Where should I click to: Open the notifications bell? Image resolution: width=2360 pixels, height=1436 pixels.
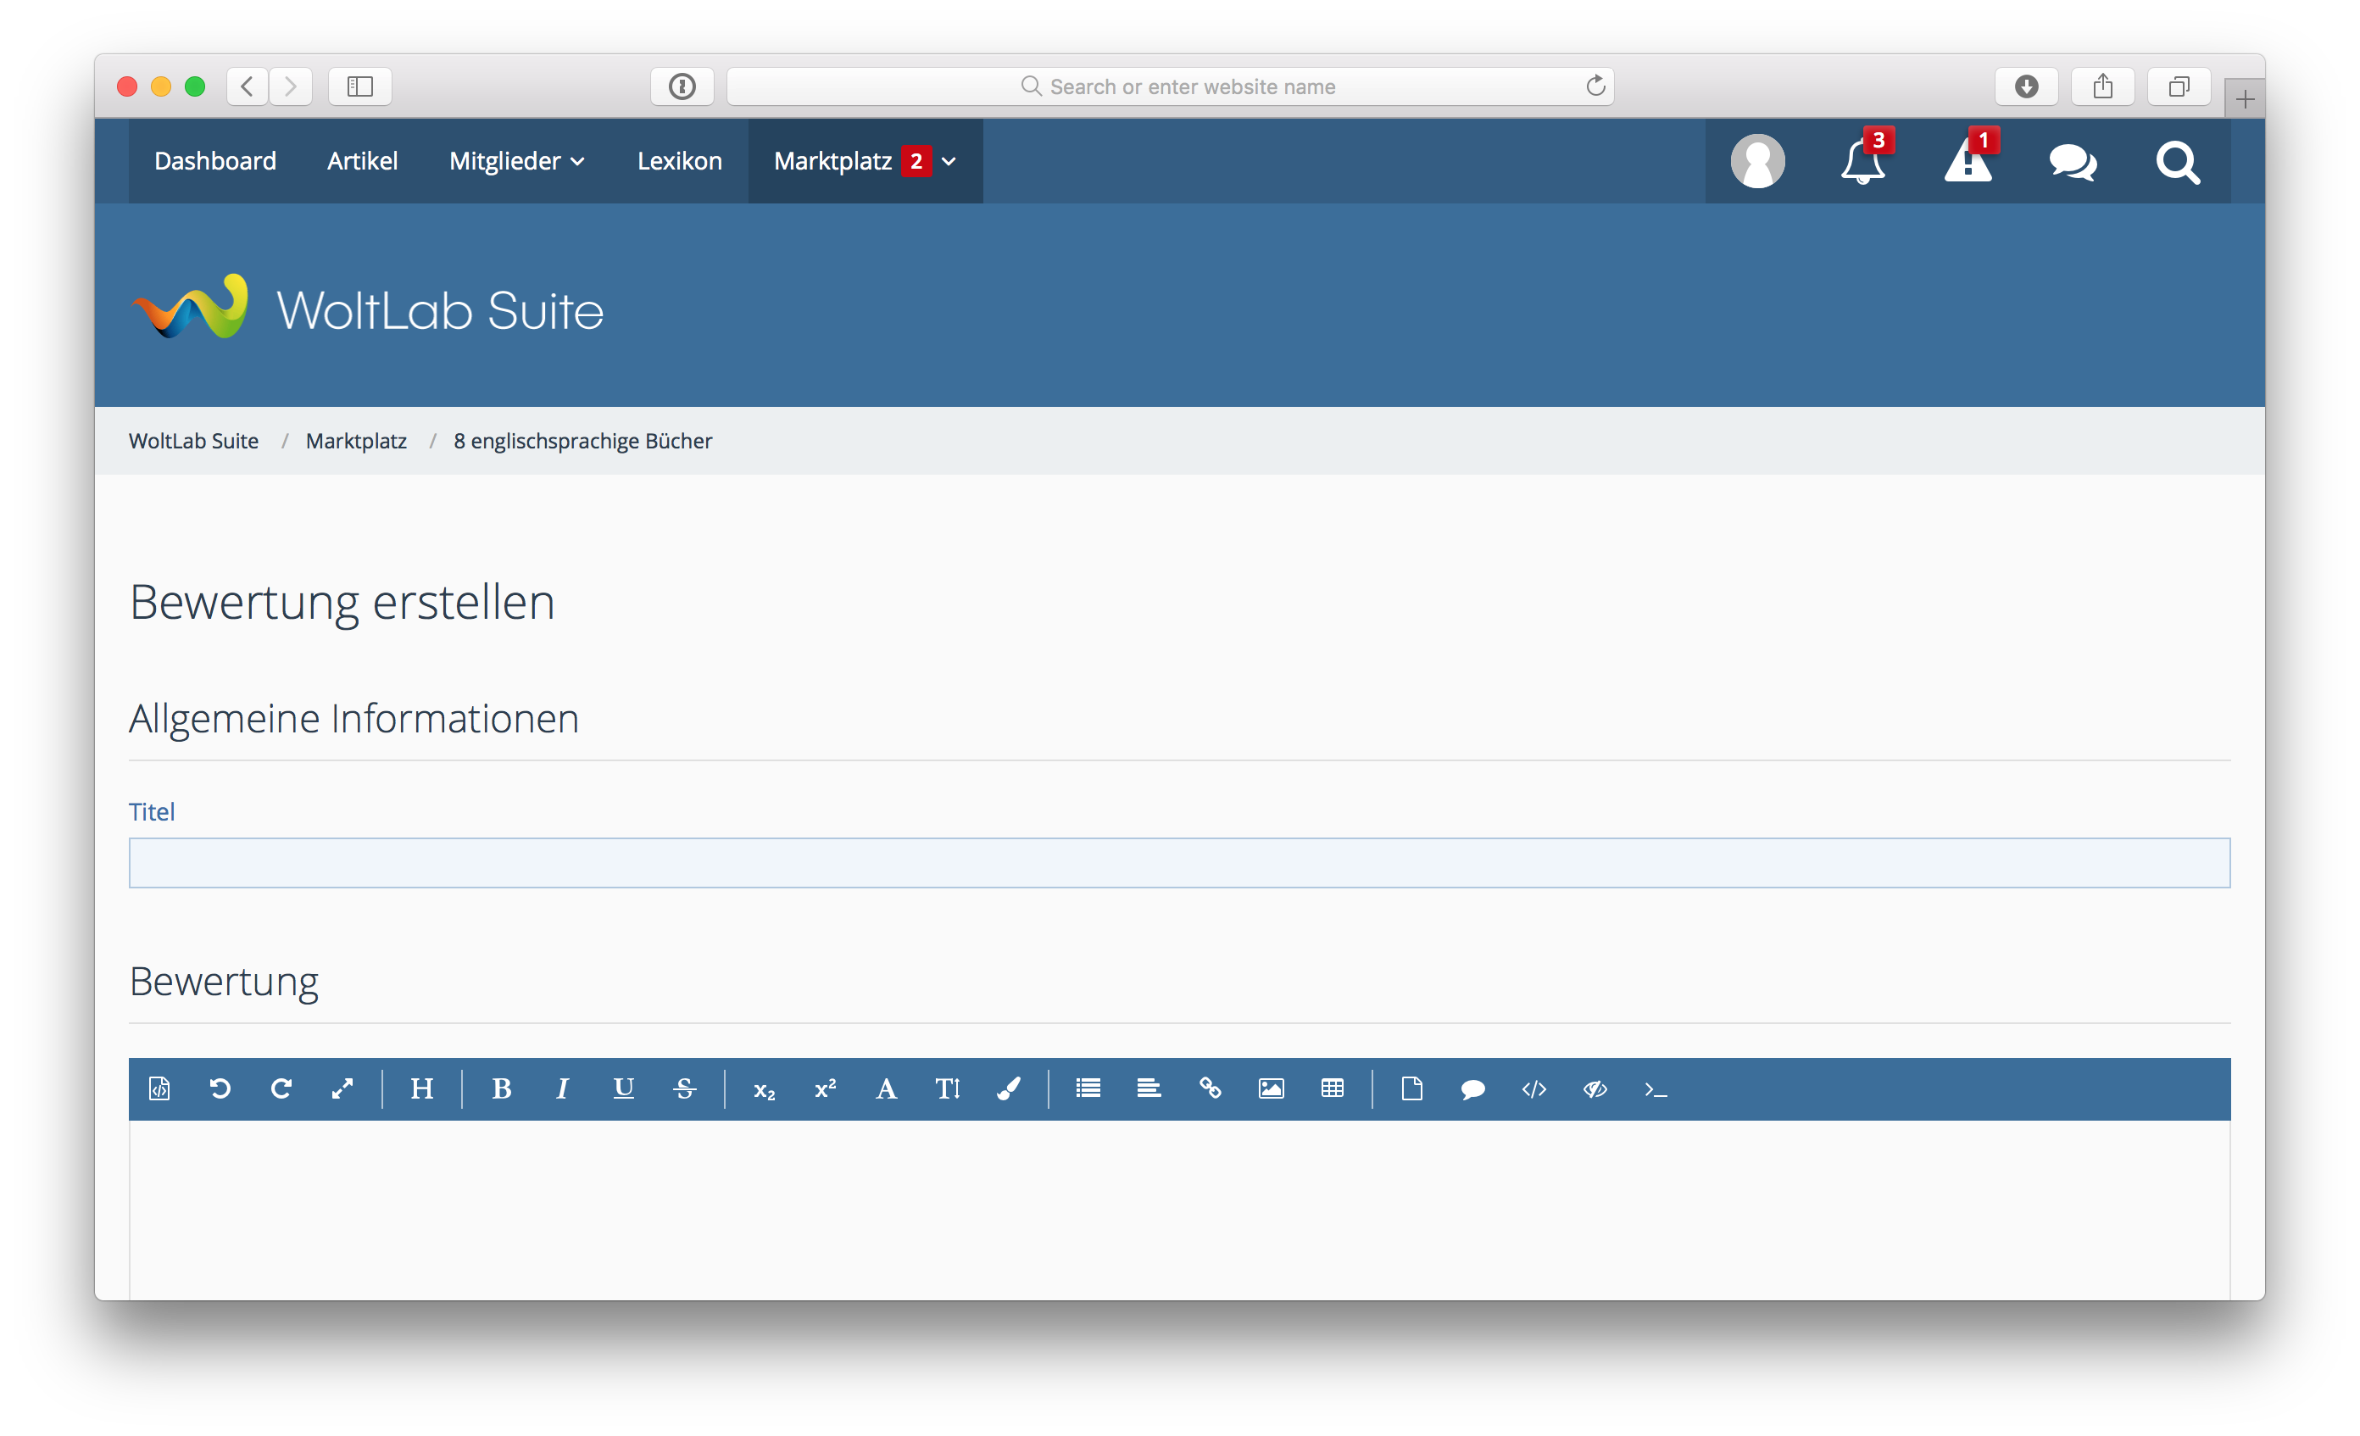pyautogui.click(x=1862, y=161)
